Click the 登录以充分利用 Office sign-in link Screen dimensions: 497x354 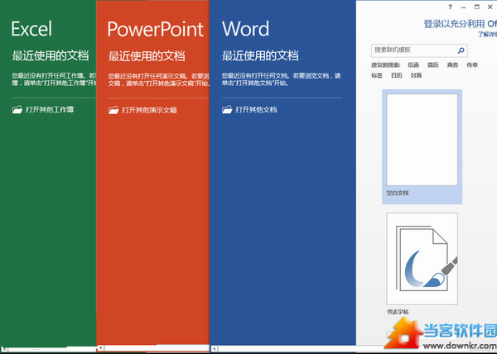pyautogui.click(x=461, y=24)
